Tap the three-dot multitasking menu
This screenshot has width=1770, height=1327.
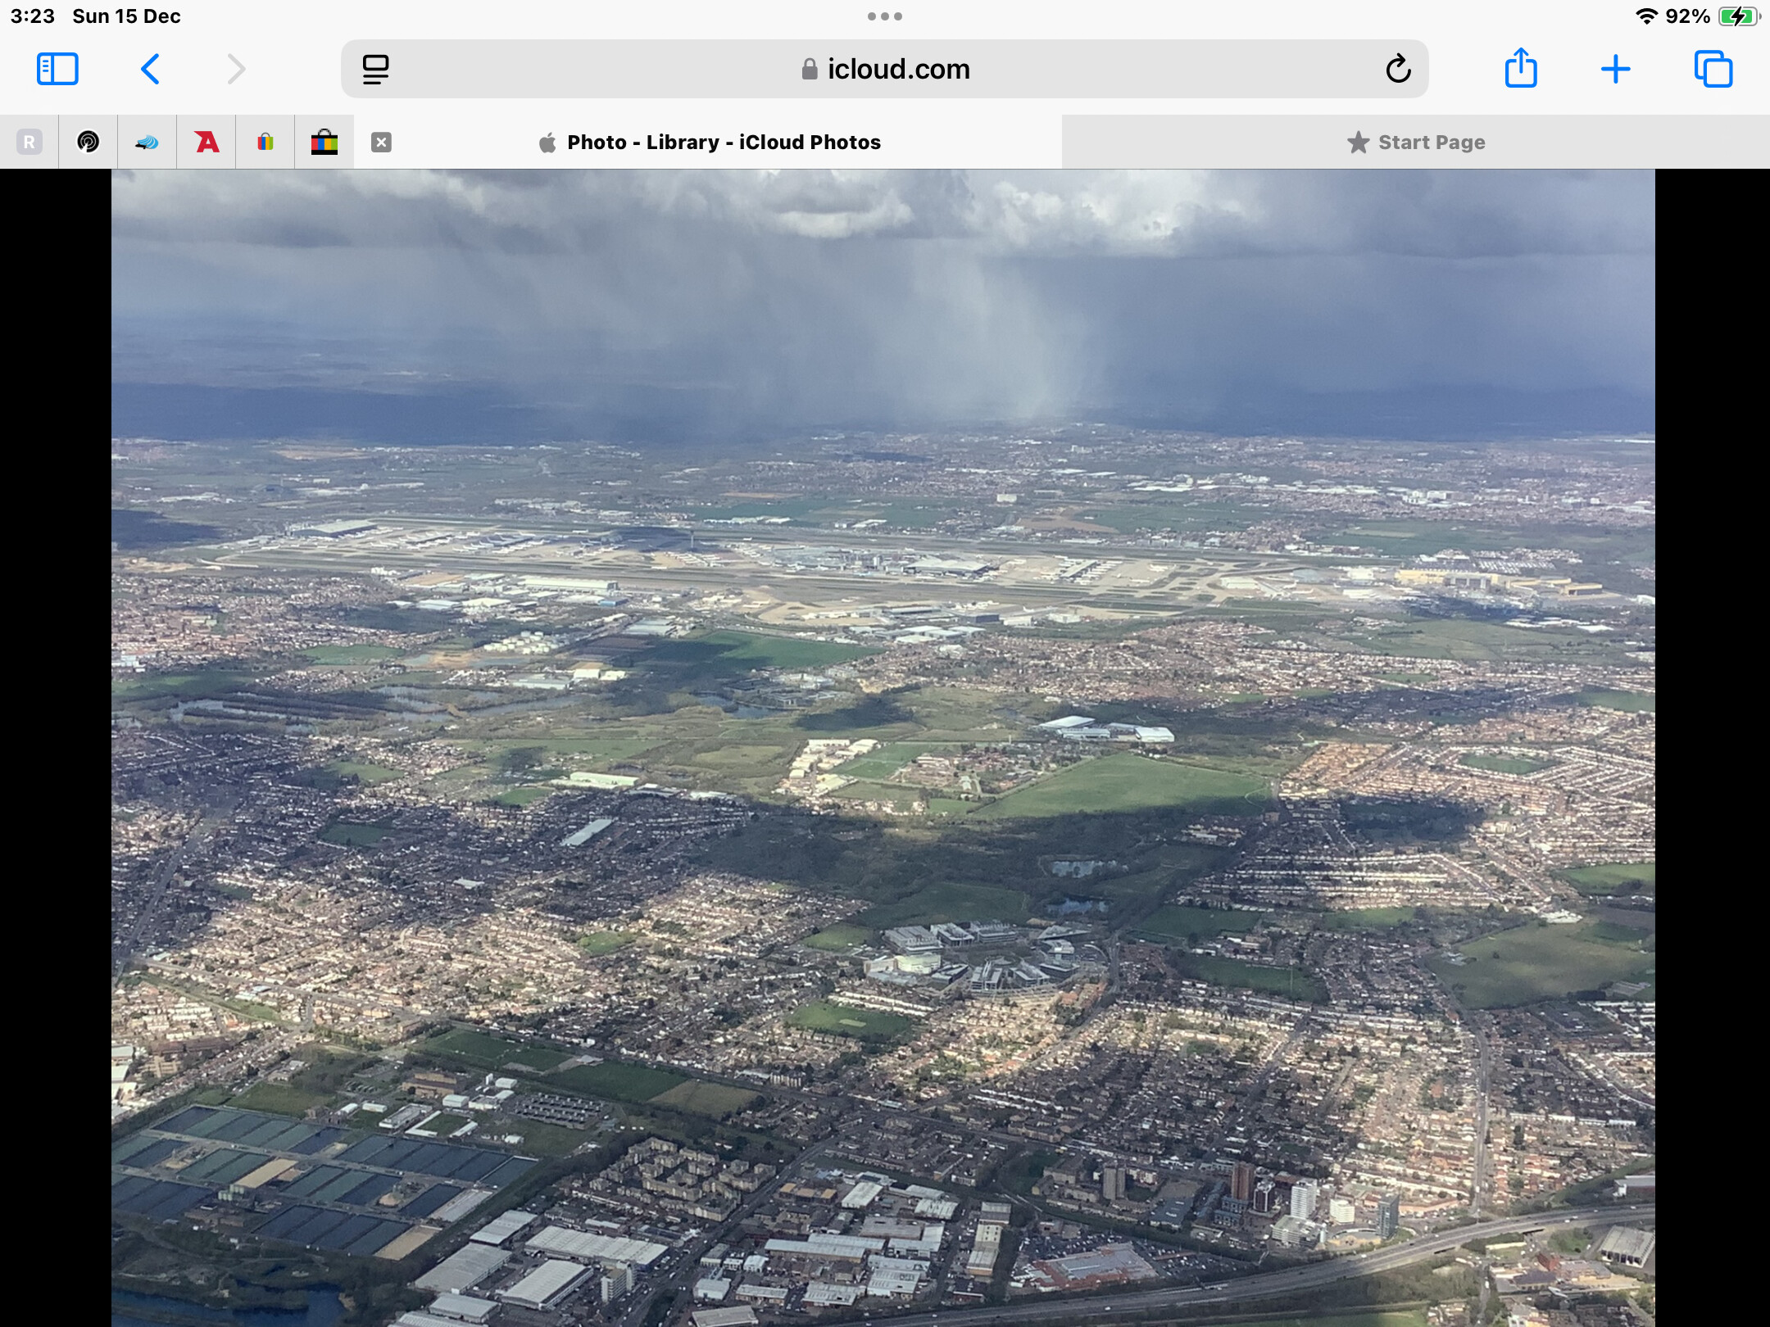tap(885, 16)
